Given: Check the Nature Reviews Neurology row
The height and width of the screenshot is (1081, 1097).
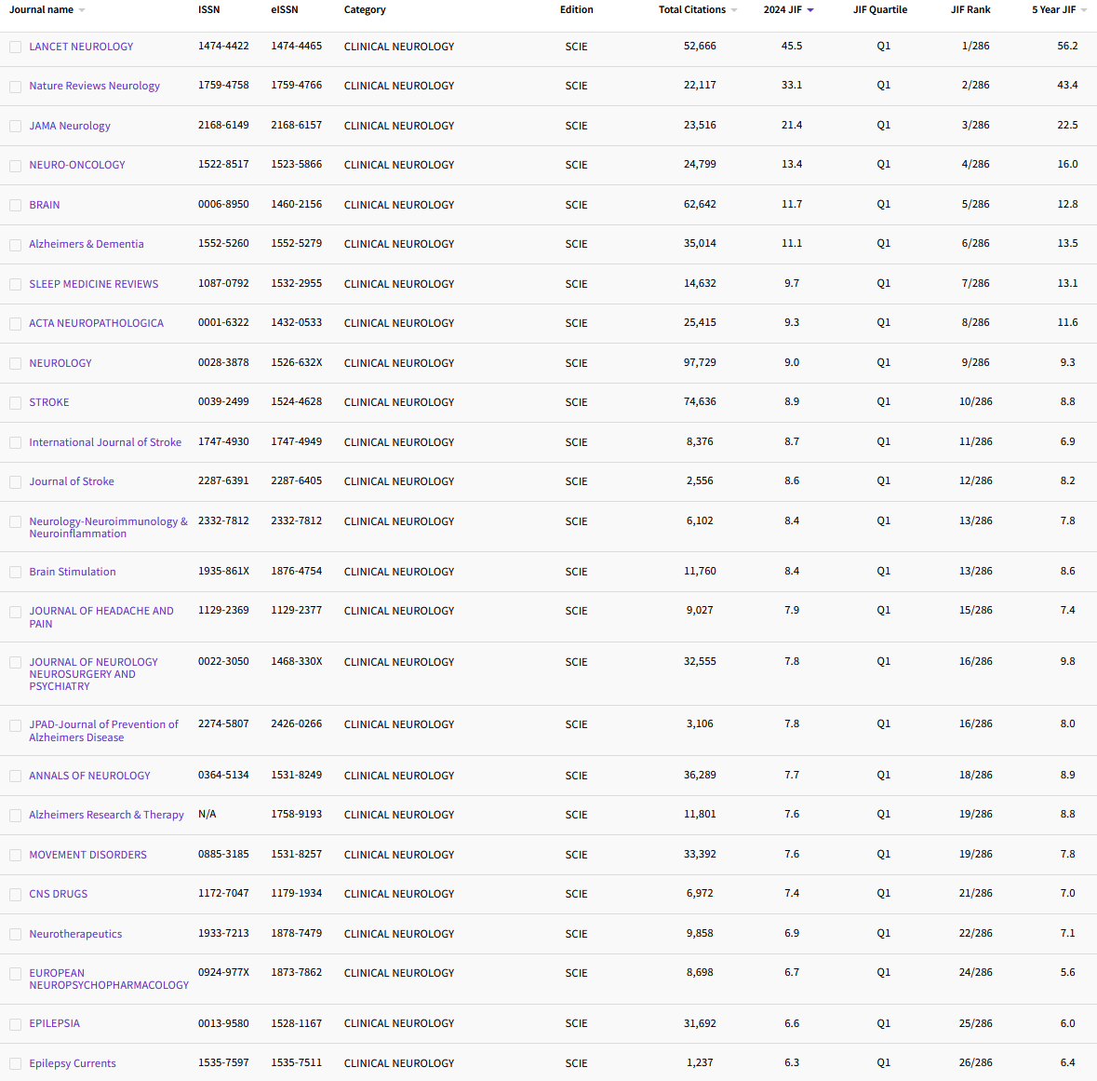Looking at the screenshot, I should click(15, 86).
